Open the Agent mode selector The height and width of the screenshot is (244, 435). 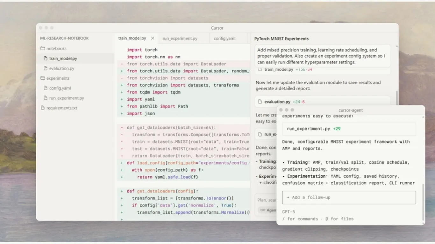pyautogui.click(x=267, y=210)
